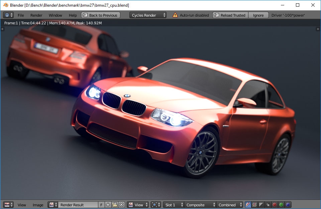Open the Composite layer dropdown
This screenshot has width=321, height=209.
coord(200,205)
